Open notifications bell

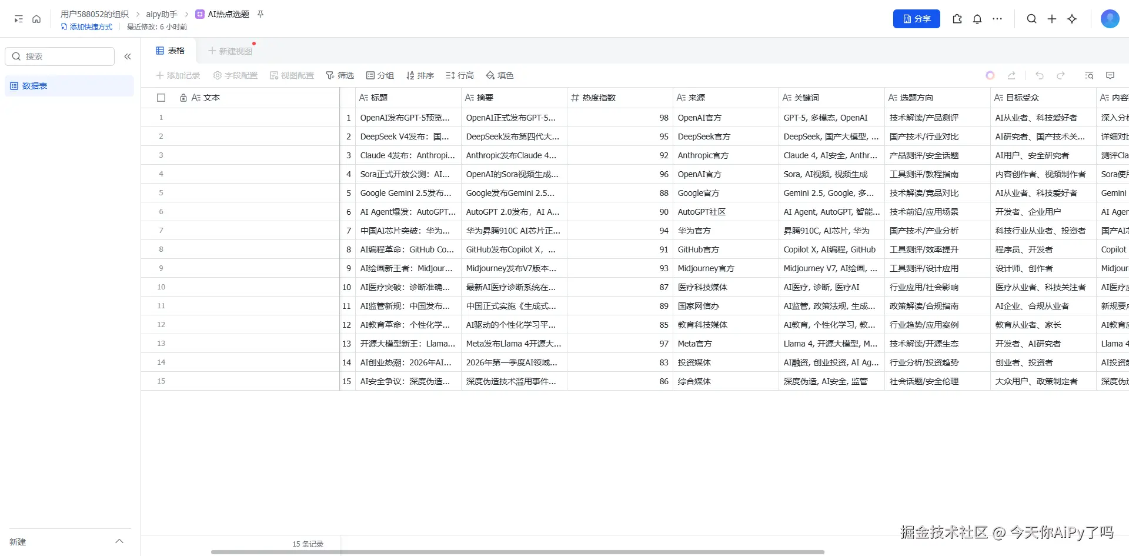point(977,19)
